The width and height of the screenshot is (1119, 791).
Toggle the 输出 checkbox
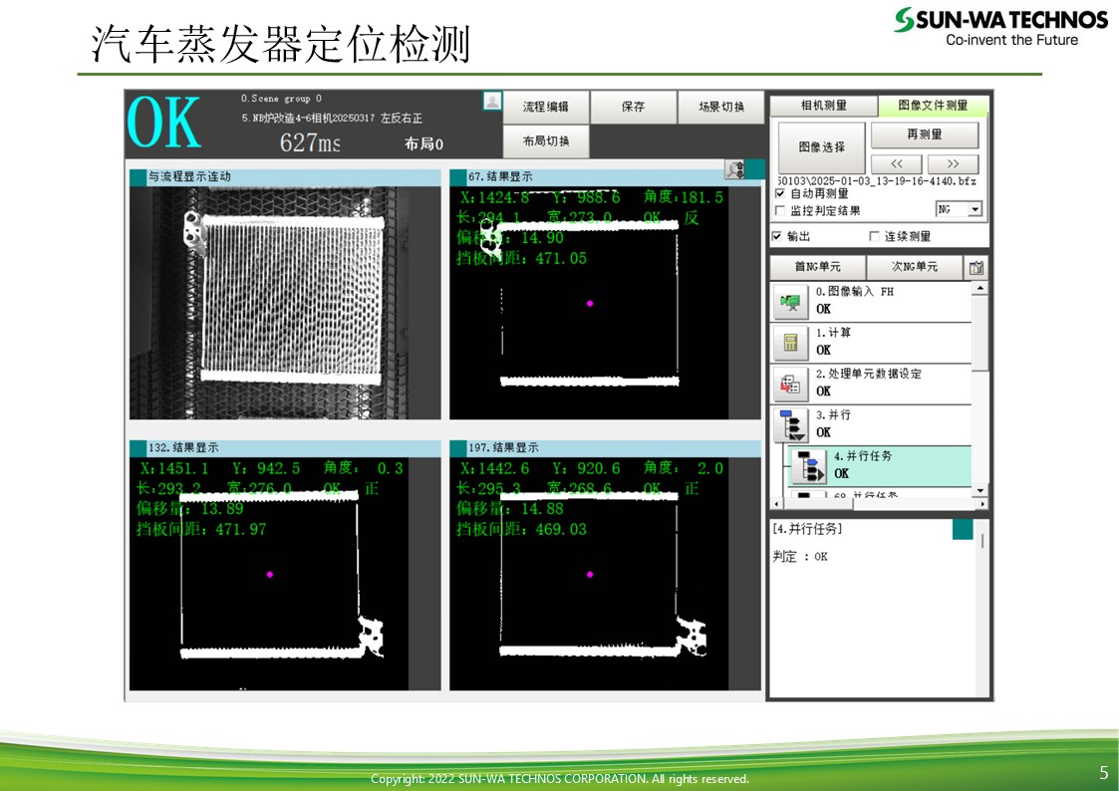(777, 237)
